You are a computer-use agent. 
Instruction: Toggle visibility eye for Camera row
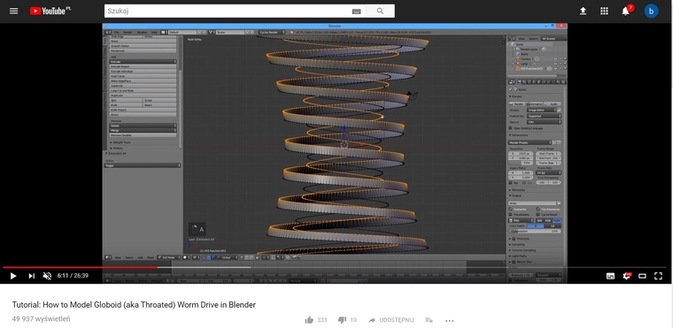point(555,58)
